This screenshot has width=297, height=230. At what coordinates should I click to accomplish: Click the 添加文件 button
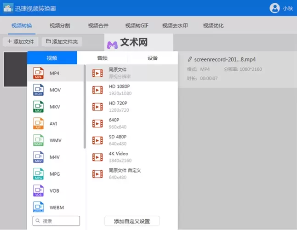coord(21,41)
